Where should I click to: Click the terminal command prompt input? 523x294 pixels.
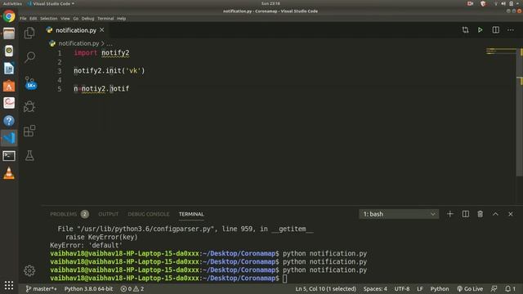click(285, 278)
